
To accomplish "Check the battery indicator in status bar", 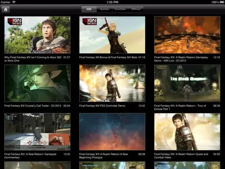I will pyautogui.click(x=222, y=2).
